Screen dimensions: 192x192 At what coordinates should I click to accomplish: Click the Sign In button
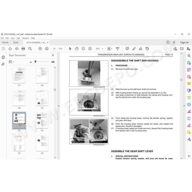[x=184, y=43]
